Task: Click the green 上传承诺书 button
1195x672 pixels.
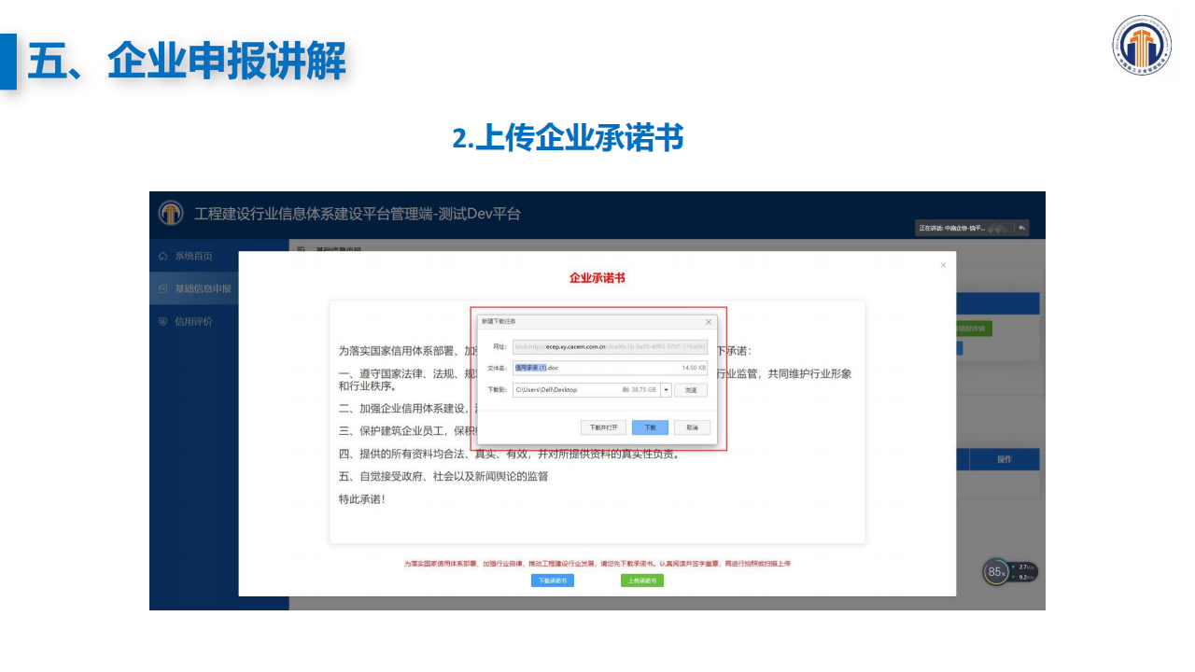Action: click(x=642, y=581)
